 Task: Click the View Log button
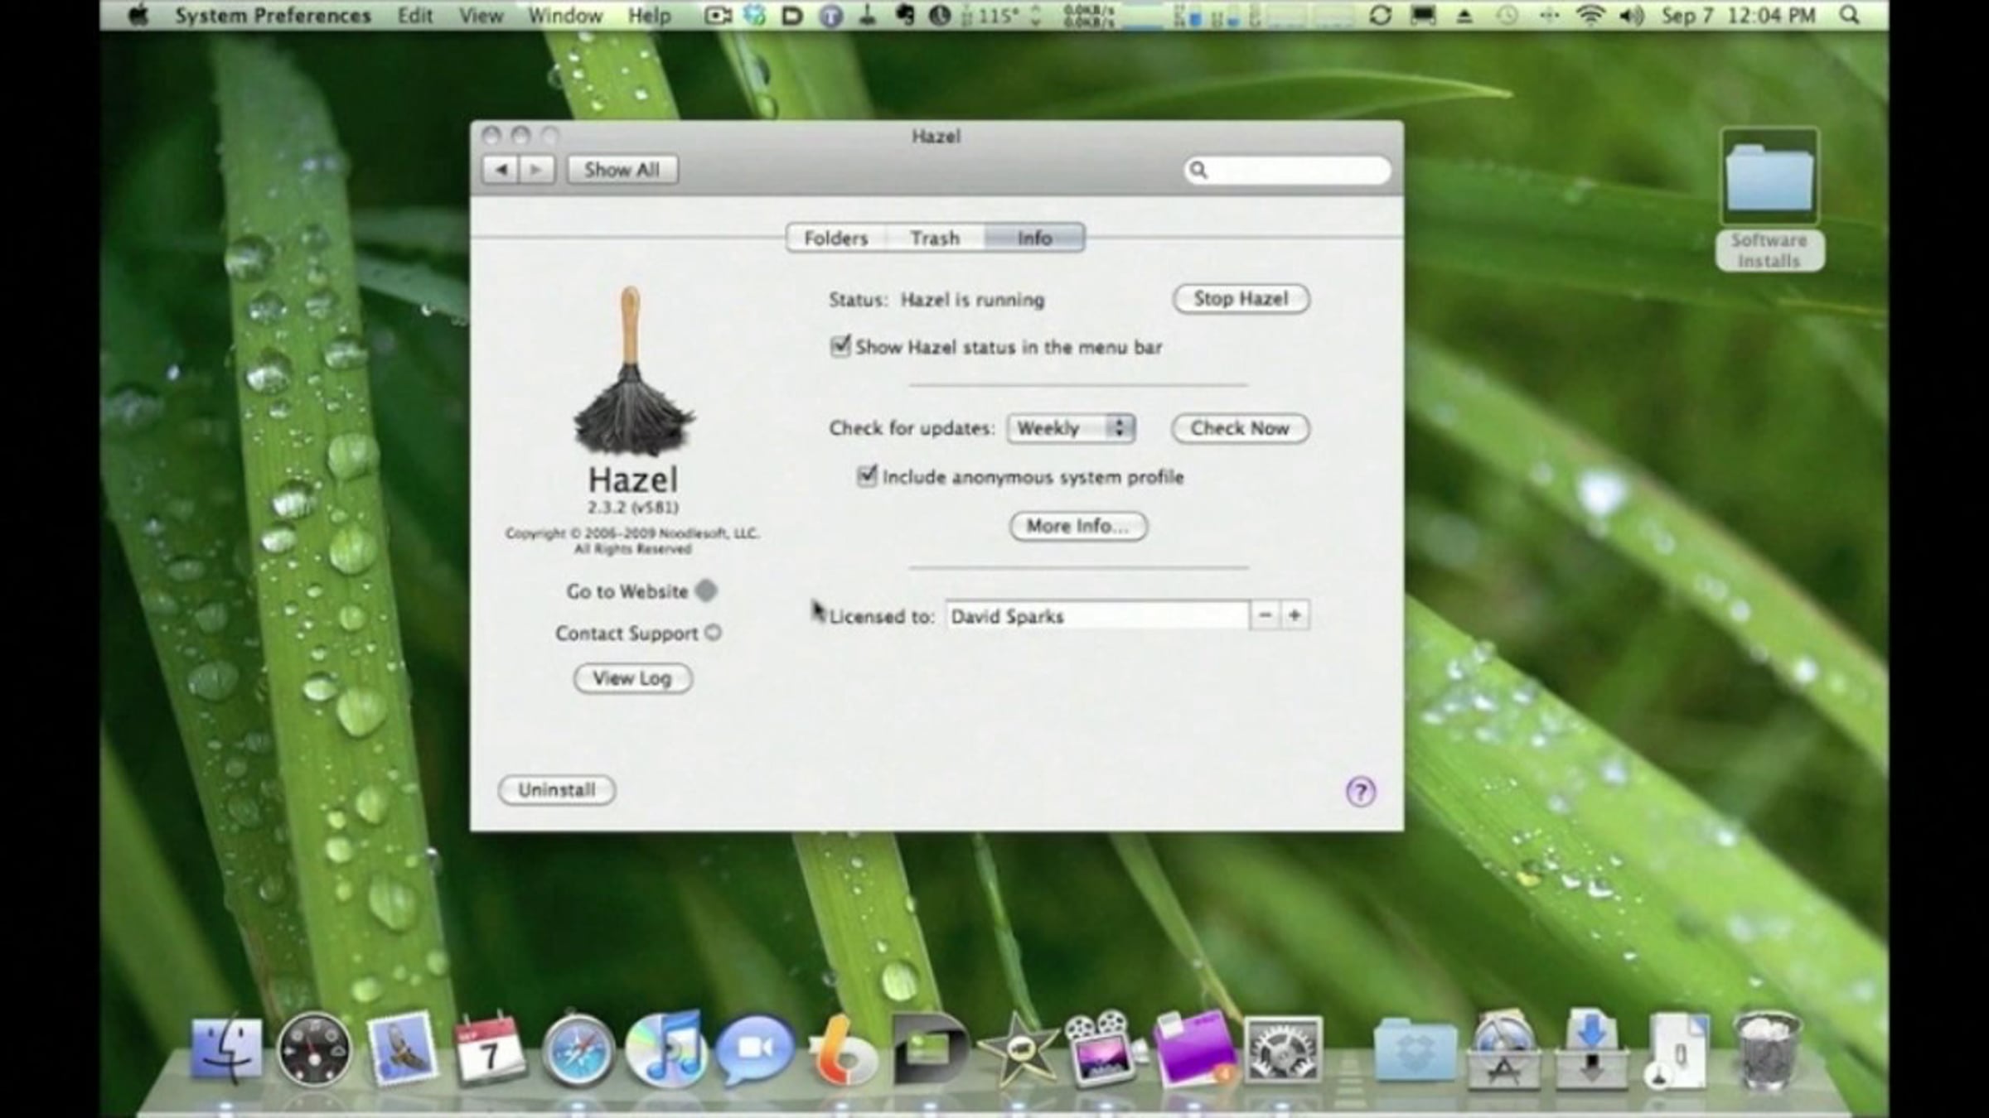[632, 678]
